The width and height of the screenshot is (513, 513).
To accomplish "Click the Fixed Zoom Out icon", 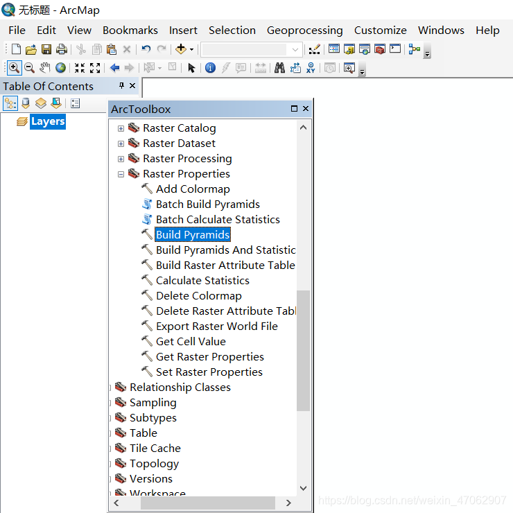I will point(95,68).
